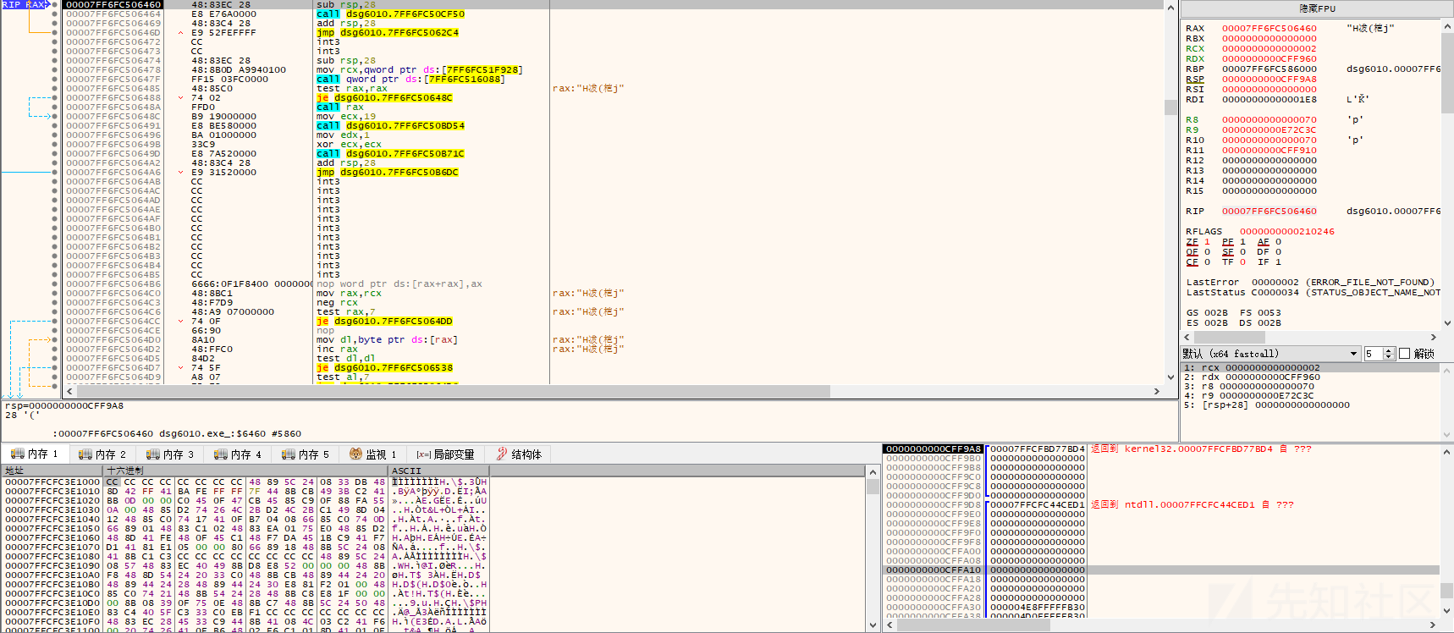Select the PF flag
Screen dimensions: 1454x633
tap(1227, 242)
